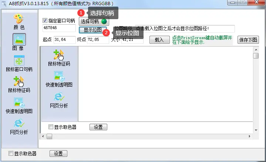Open 快速制透明图 in the left sidebar

(19, 105)
